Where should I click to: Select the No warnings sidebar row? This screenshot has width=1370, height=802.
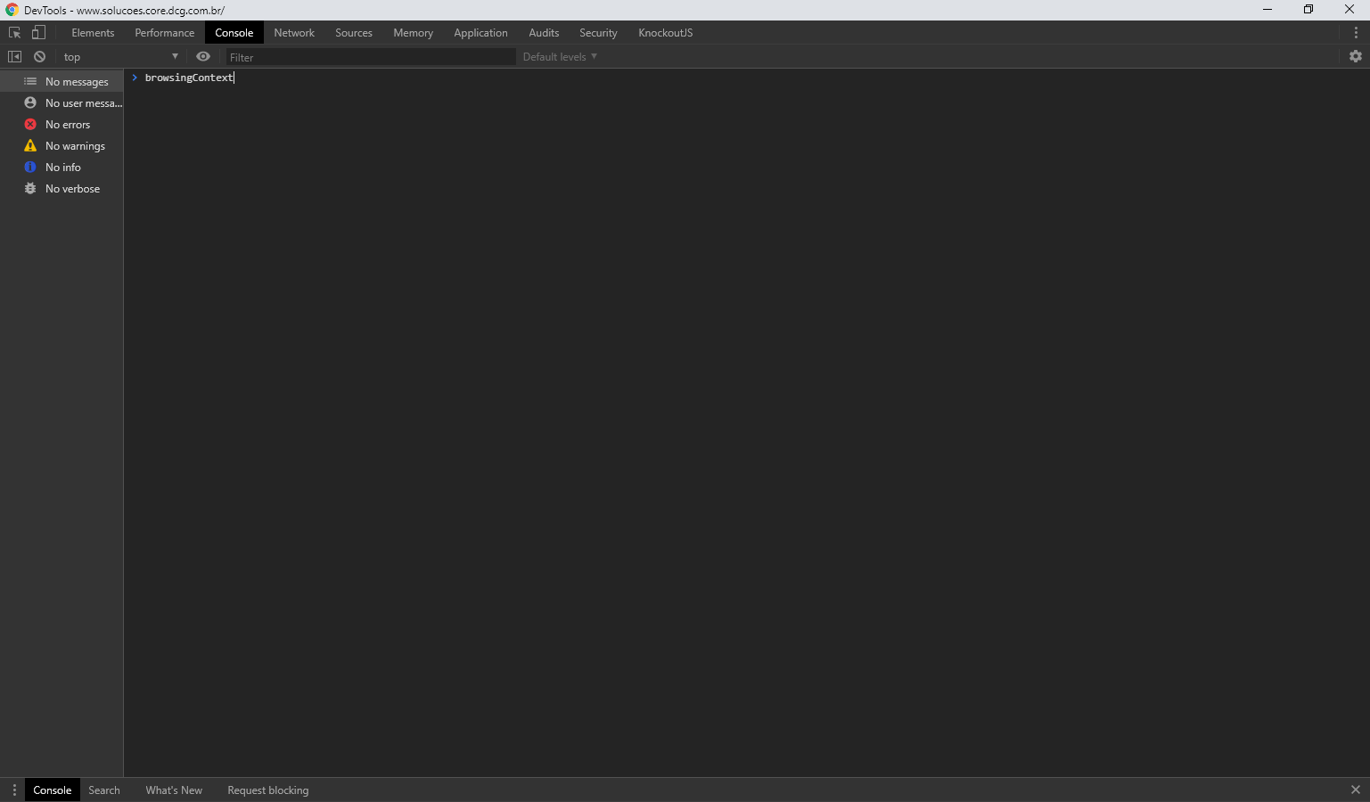click(x=62, y=146)
